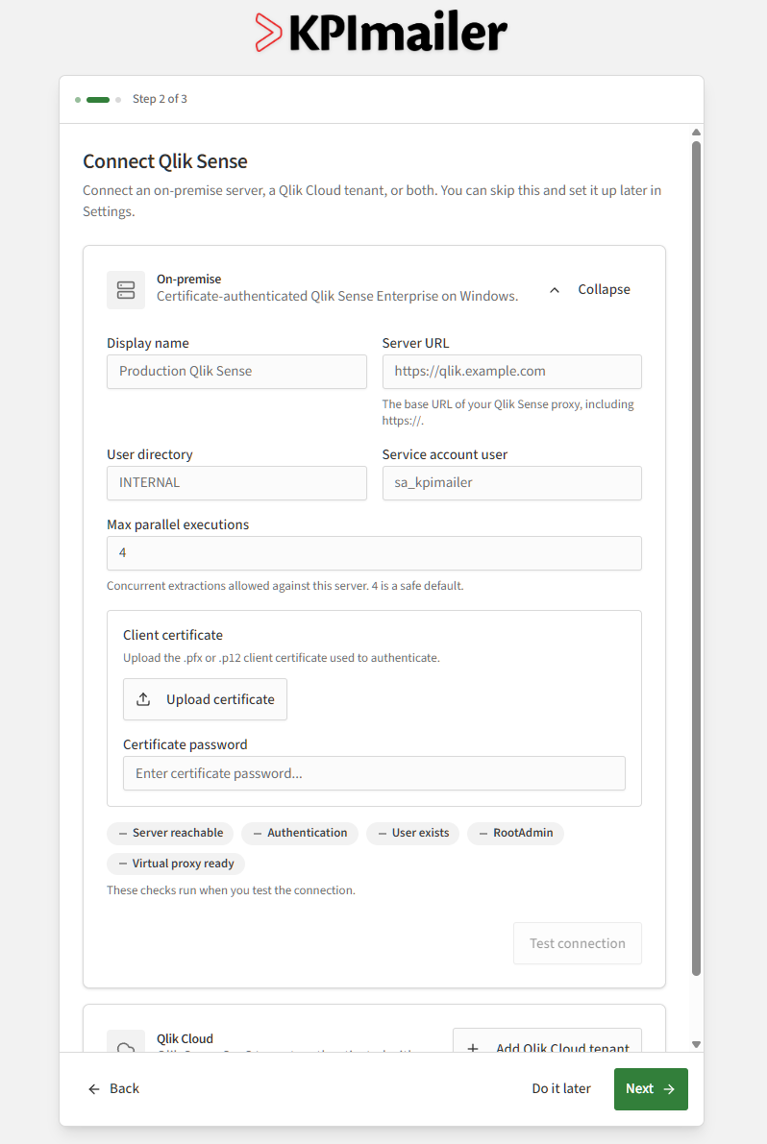Viewport: 767px width, 1144px height.
Task: Add a Qlik Cloud tenant
Action: (547, 1041)
